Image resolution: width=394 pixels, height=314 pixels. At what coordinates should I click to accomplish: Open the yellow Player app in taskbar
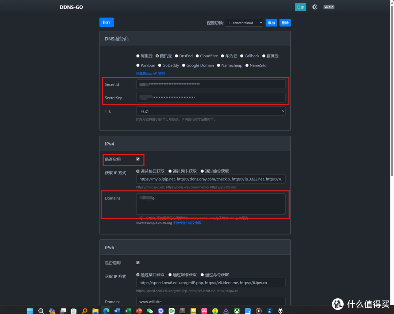pyautogui.click(x=193, y=311)
